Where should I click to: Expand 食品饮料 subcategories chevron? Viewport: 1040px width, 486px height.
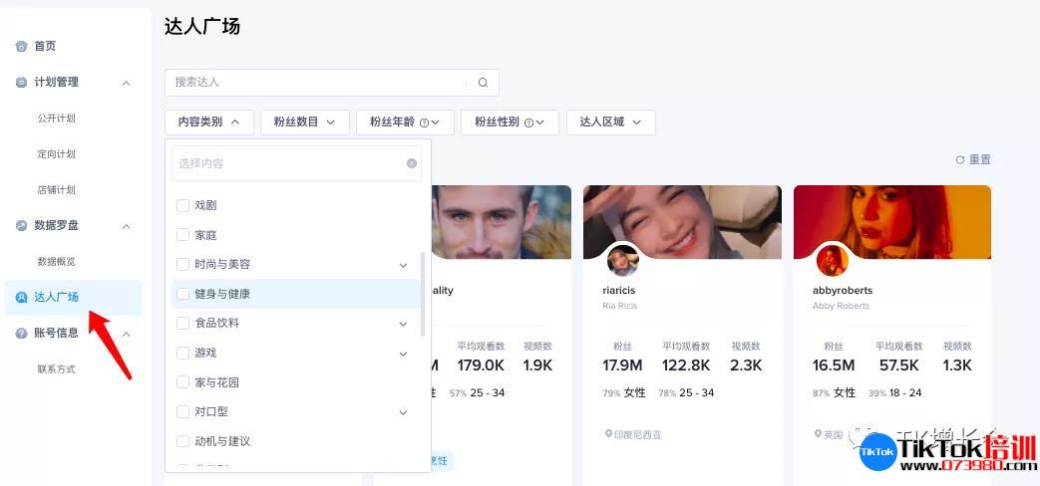click(403, 325)
